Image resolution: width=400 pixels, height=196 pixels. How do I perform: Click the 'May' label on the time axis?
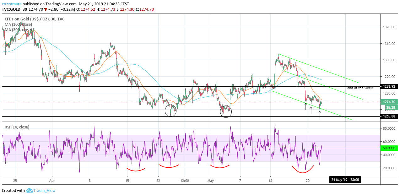tap(211, 181)
